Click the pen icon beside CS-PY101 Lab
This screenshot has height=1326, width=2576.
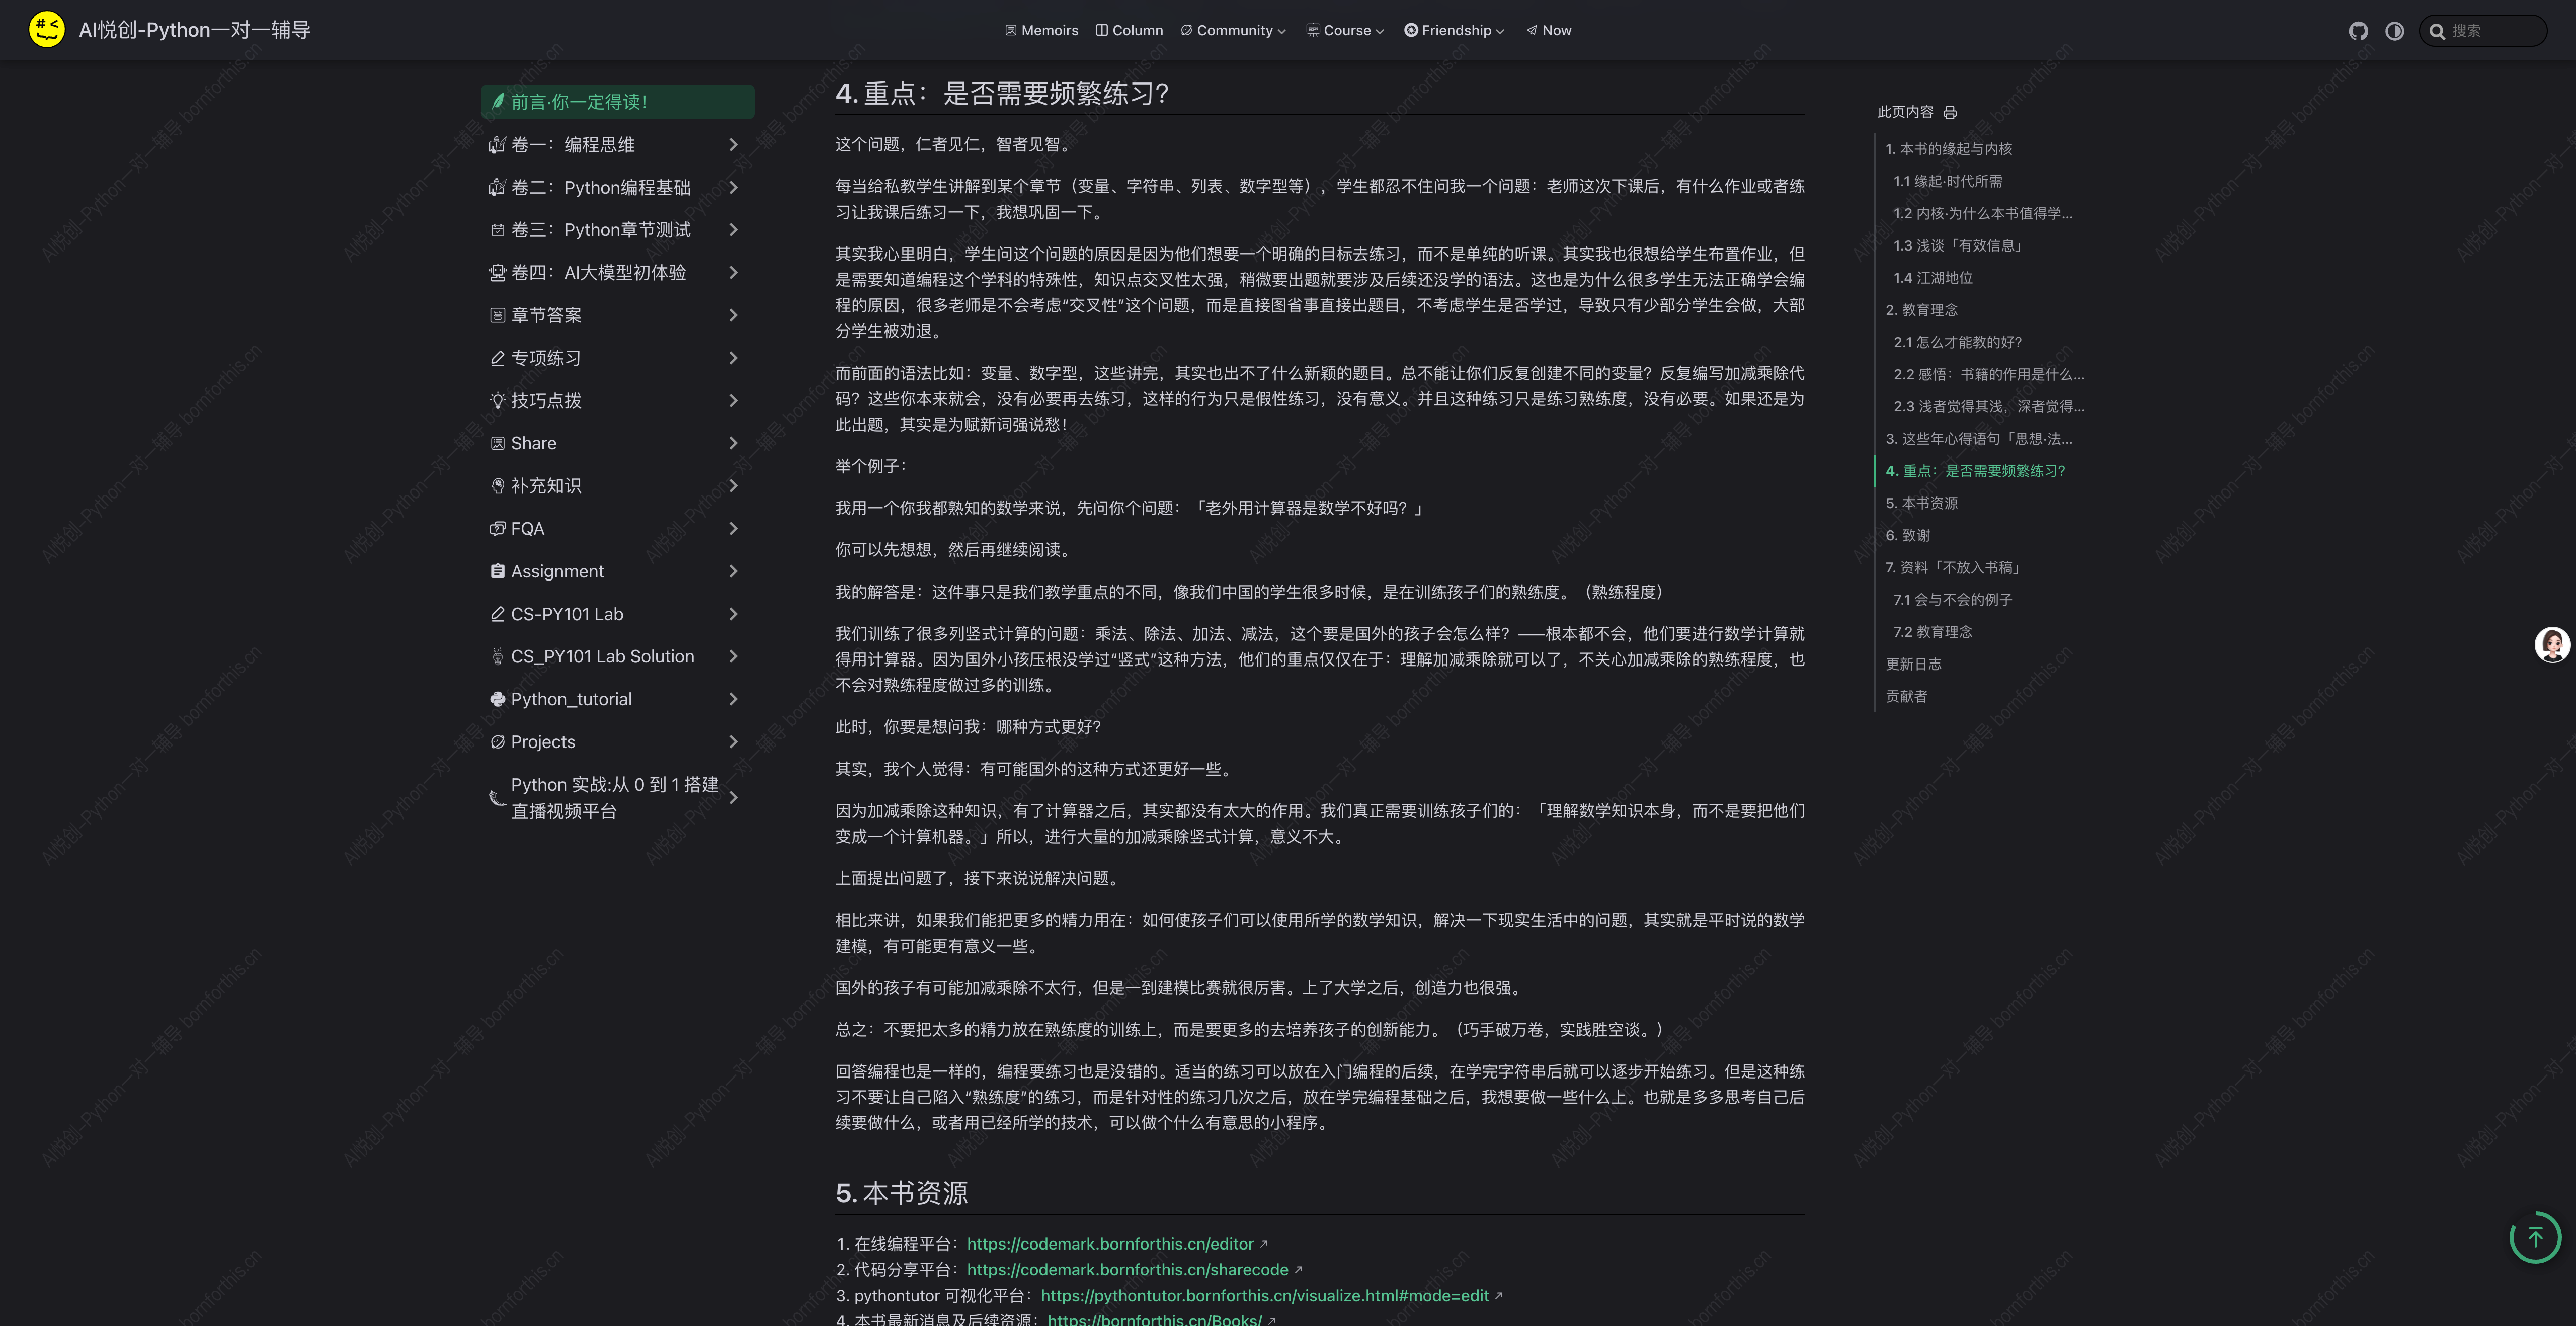point(497,614)
